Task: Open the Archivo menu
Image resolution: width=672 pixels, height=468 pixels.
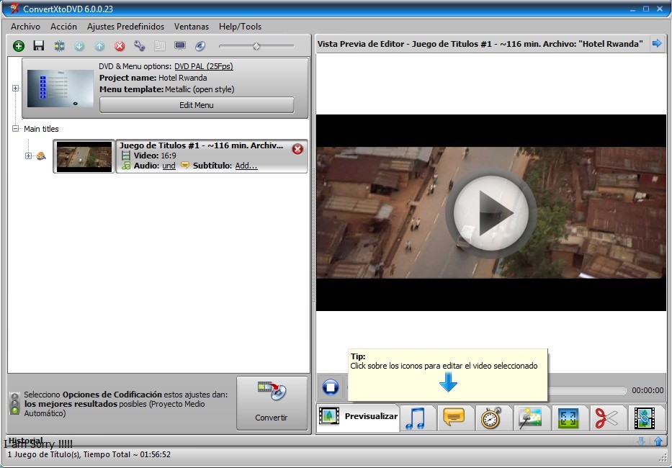Action: [25, 27]
